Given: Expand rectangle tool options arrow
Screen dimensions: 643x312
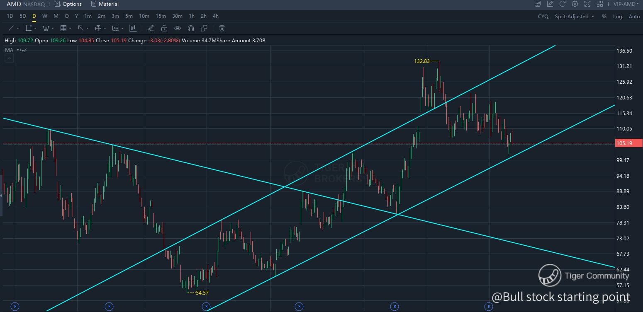Looking at the screenshot, I should pyautogui.click(x=35, y=29).
